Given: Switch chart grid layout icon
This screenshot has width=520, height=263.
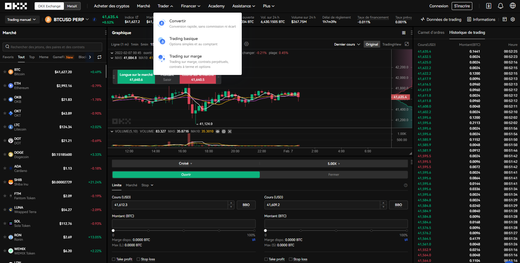Looking at the screenshot, I should coord(404,33).
